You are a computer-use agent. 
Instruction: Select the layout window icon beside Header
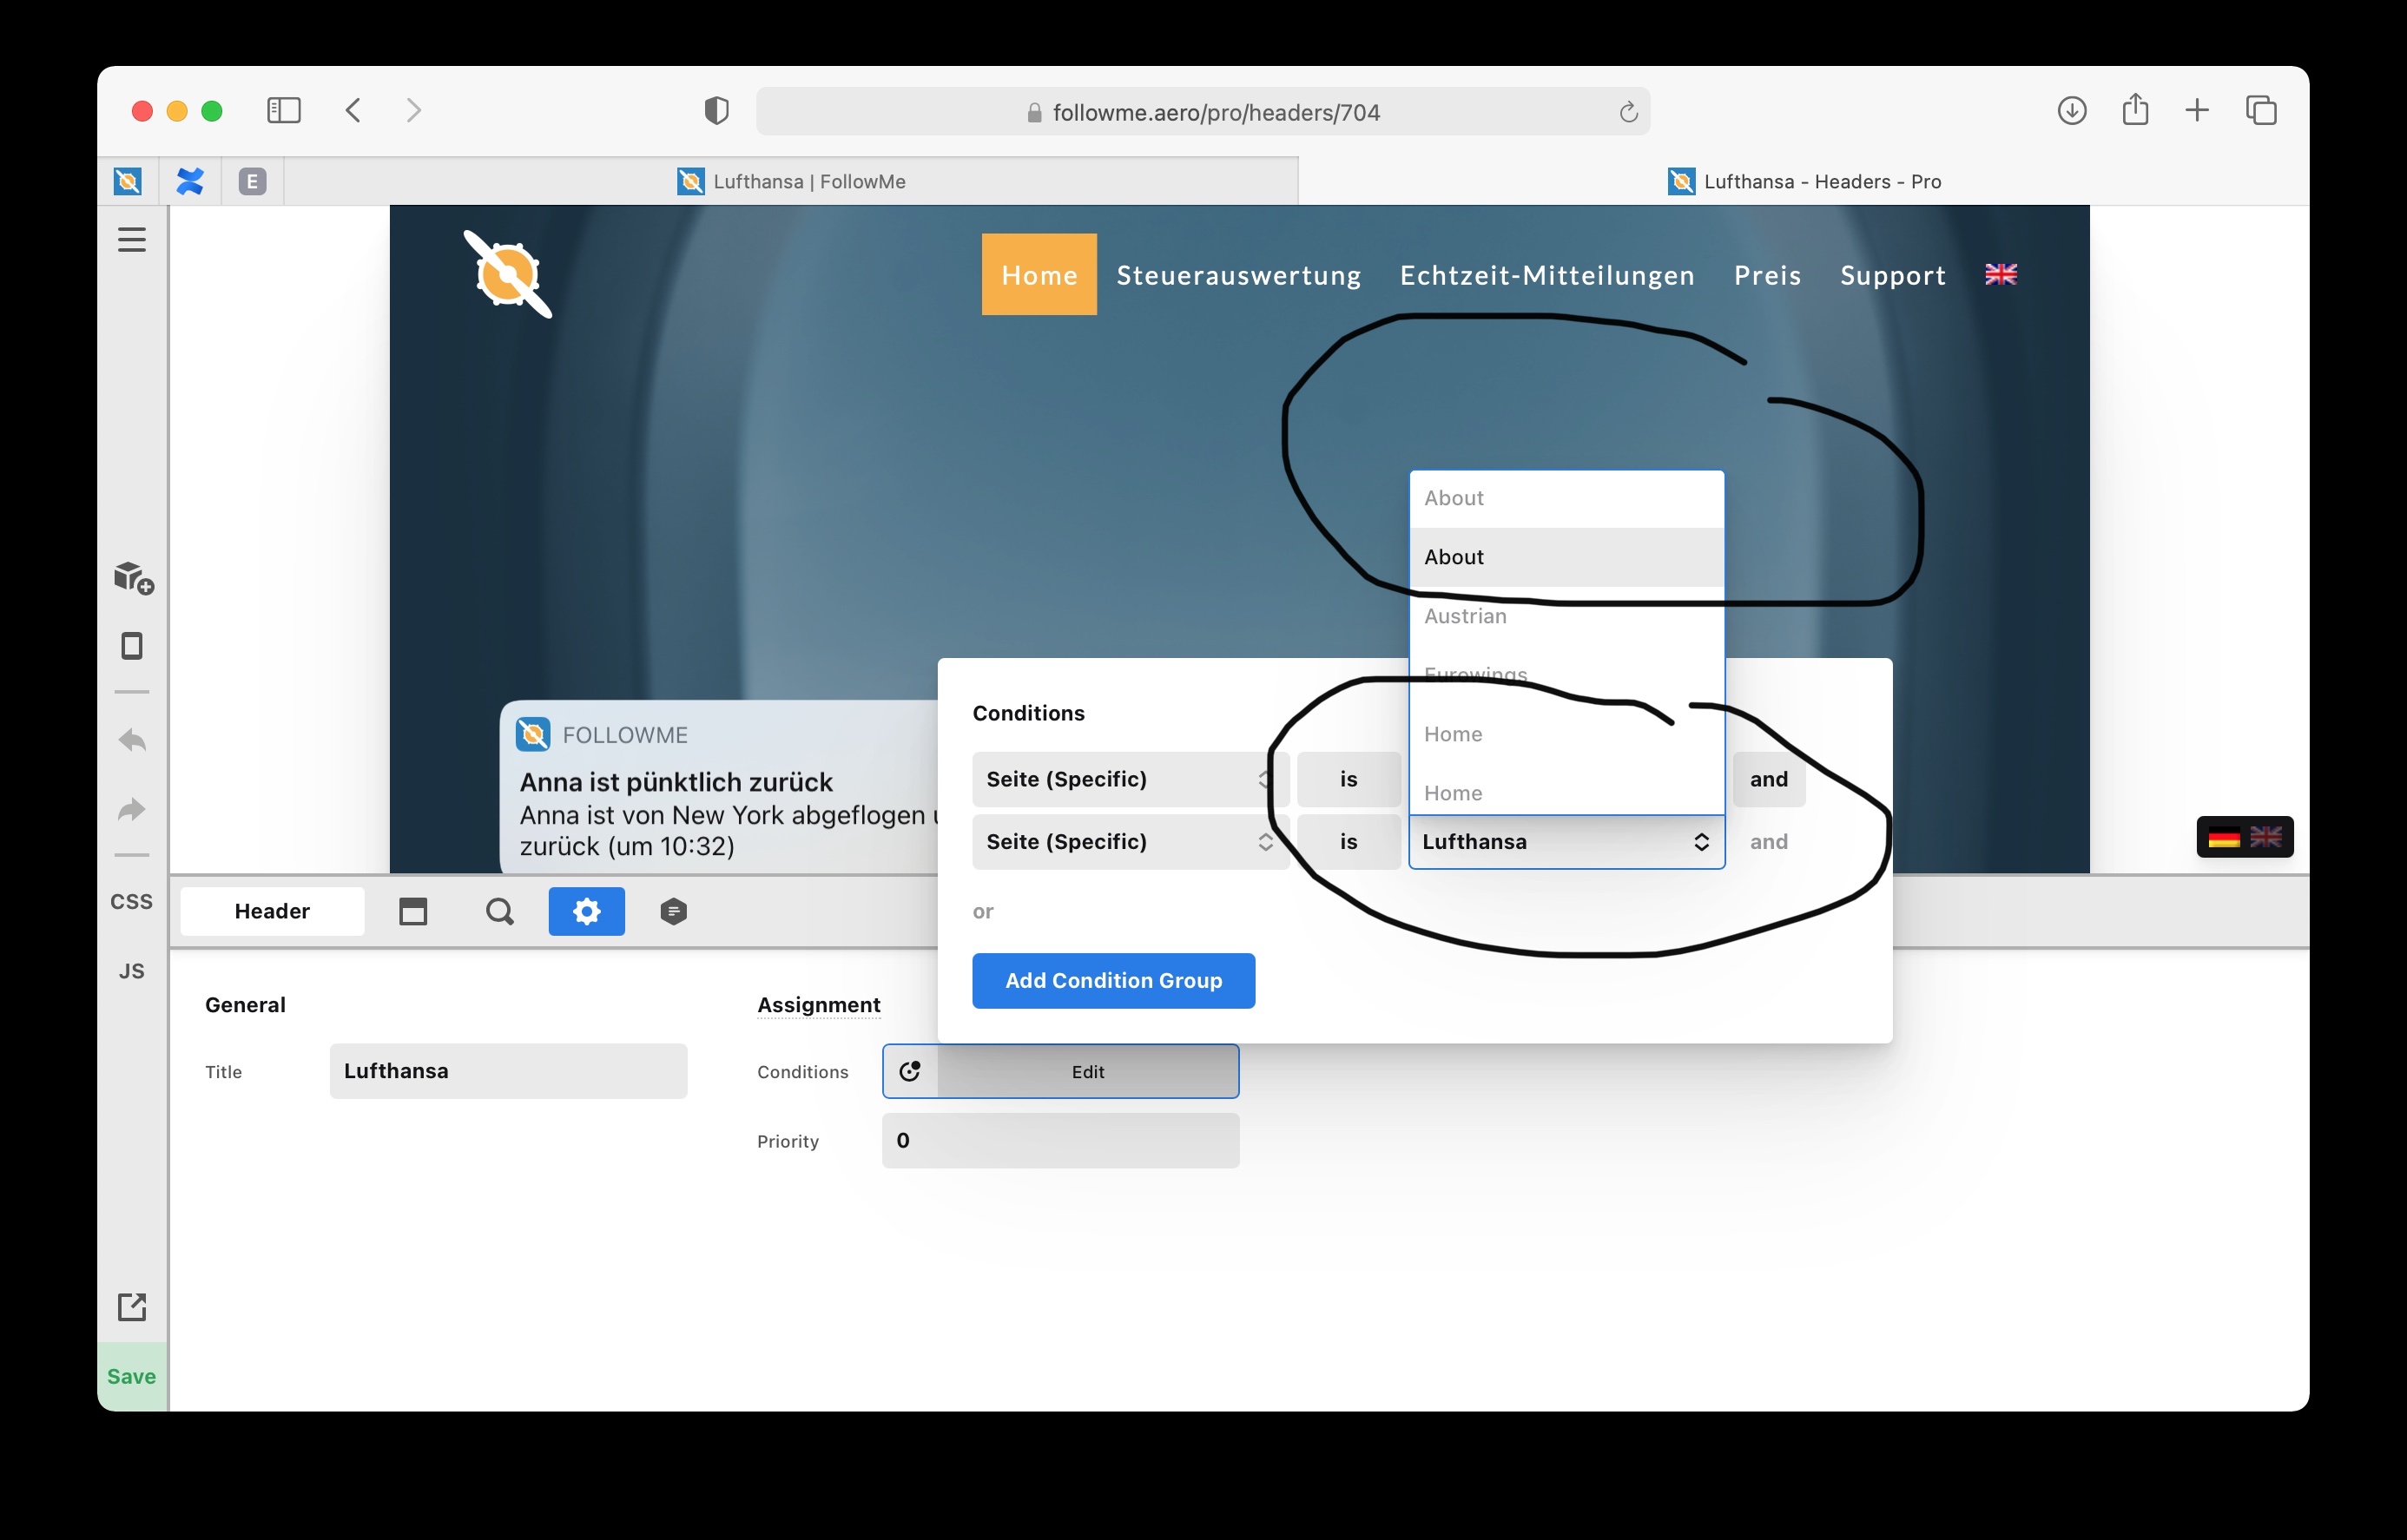[x=413, y=911]
